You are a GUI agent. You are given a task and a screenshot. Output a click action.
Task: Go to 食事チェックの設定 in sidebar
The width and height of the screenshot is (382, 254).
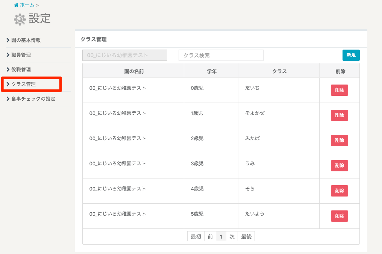(x=33, y=99)
